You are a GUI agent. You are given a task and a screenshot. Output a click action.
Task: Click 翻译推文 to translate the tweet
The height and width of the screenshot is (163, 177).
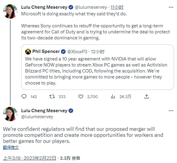tap(11, 147)
